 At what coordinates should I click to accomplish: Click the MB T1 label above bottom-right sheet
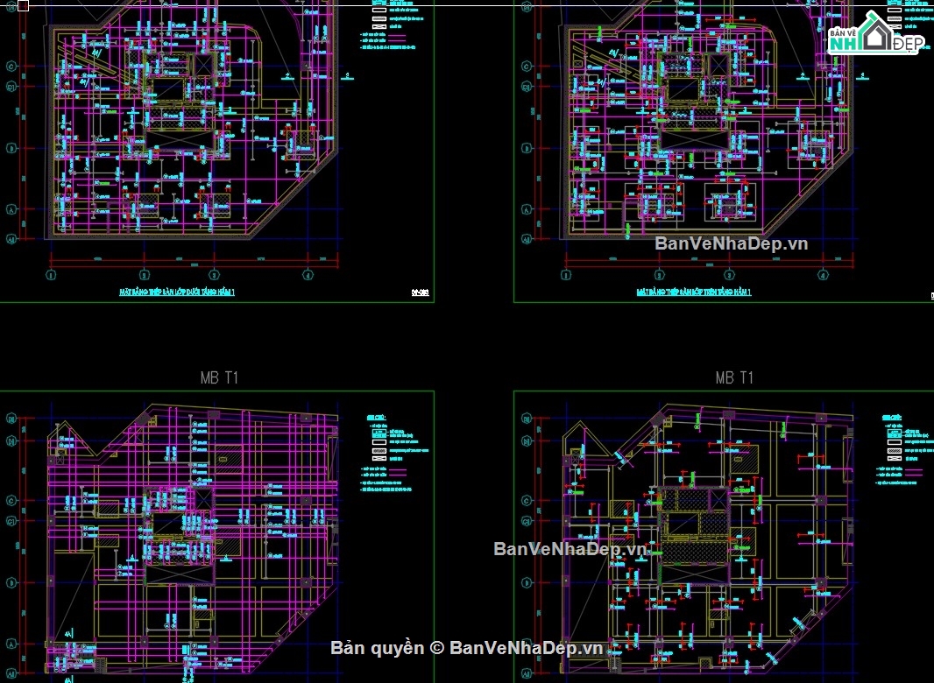click(x=734, y=377)
